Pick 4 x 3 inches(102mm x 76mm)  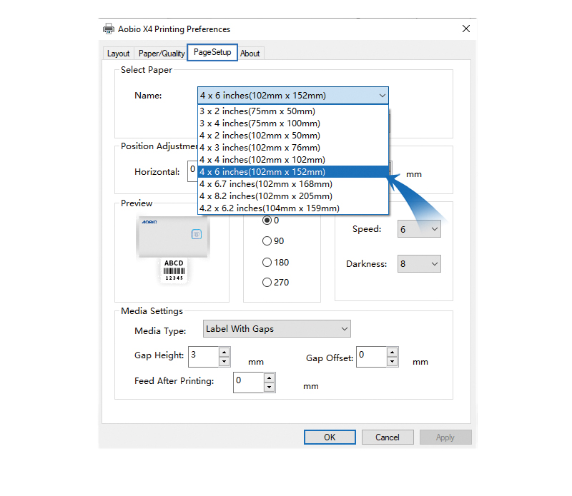click(x=293, y=148)
